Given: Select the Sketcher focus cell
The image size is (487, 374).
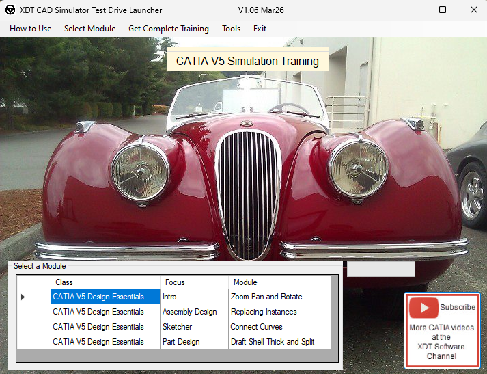Looking at the screenshot, I should (194, 327).
